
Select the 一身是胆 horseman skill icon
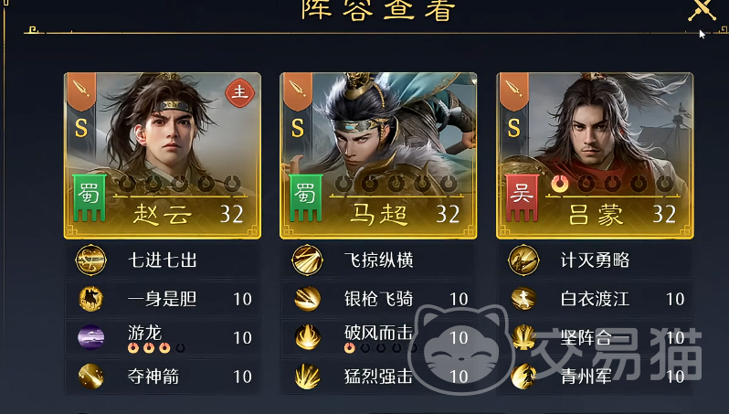pos(90,299)
